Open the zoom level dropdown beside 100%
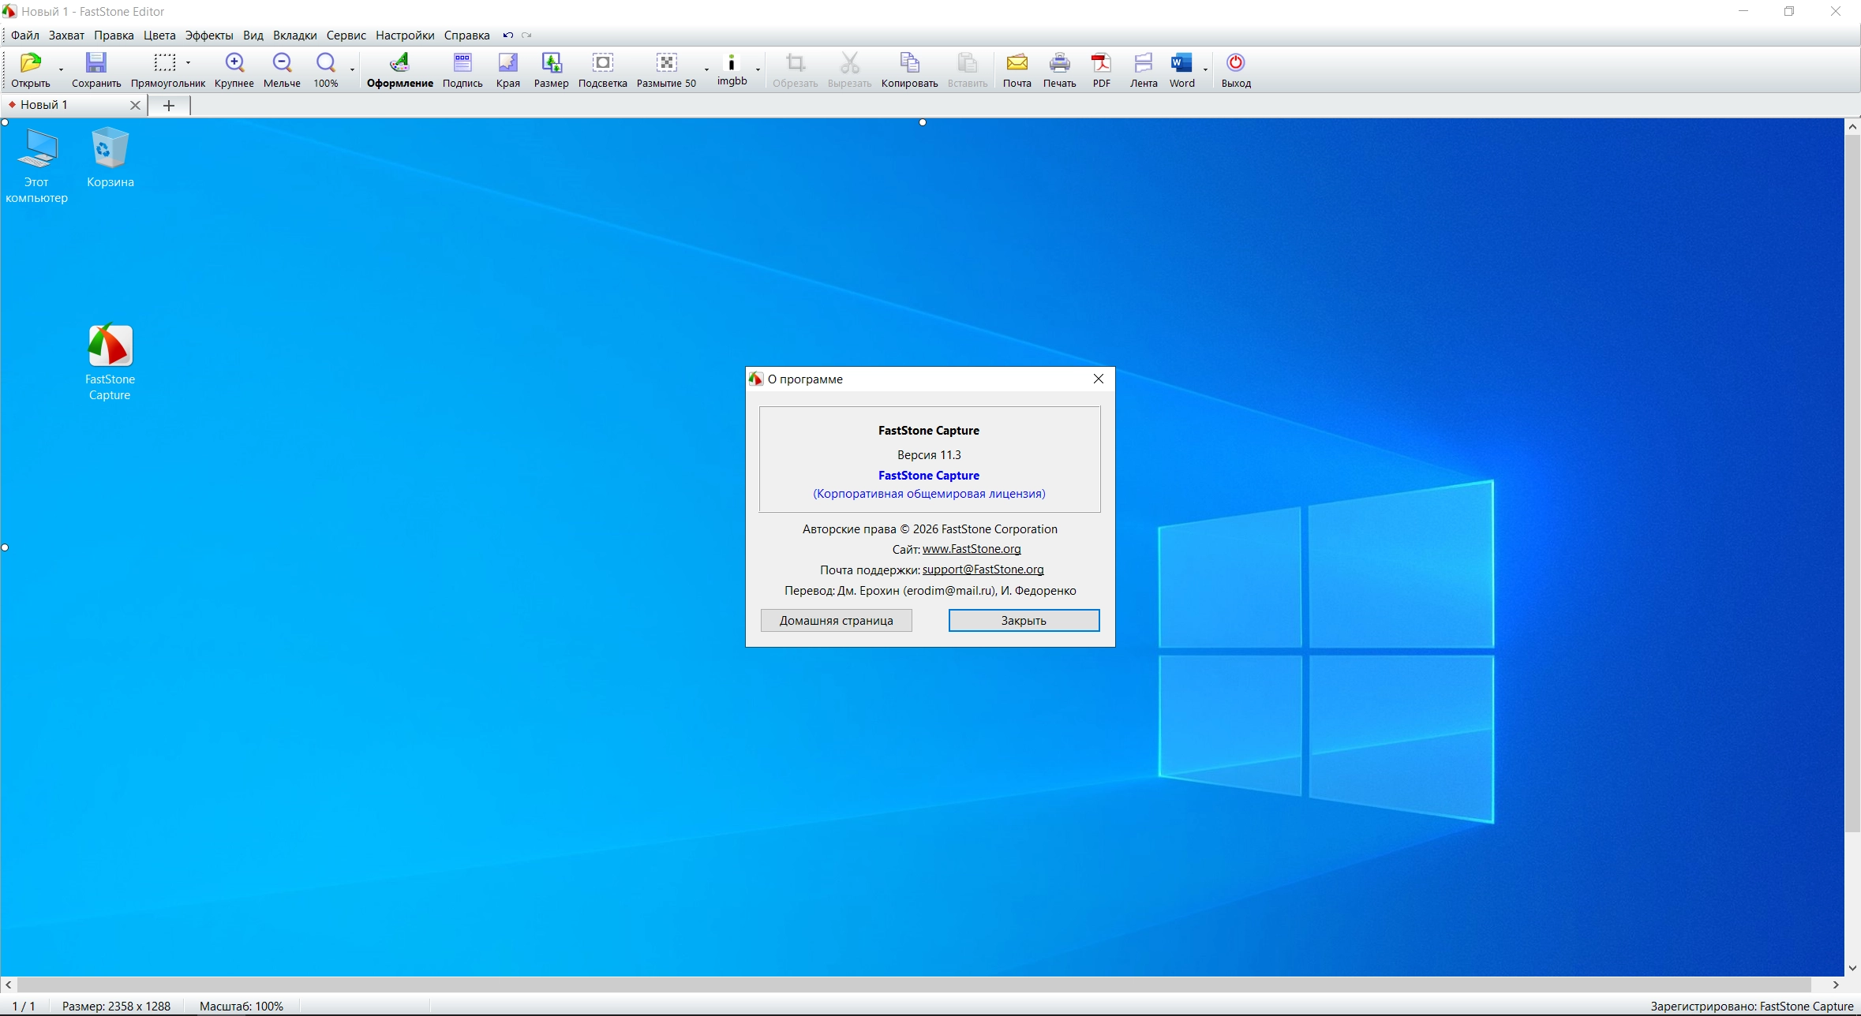 click(x=352, y=69)
